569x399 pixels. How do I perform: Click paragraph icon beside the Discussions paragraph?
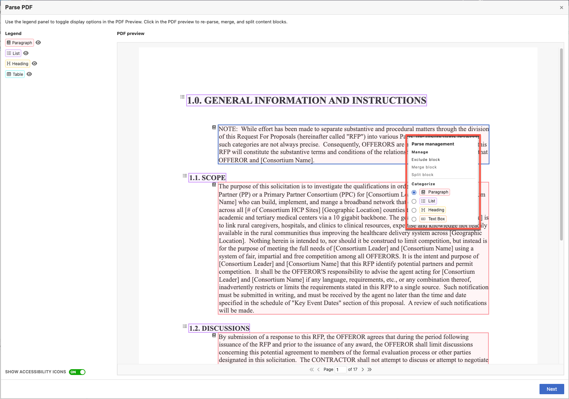[214, 335]
